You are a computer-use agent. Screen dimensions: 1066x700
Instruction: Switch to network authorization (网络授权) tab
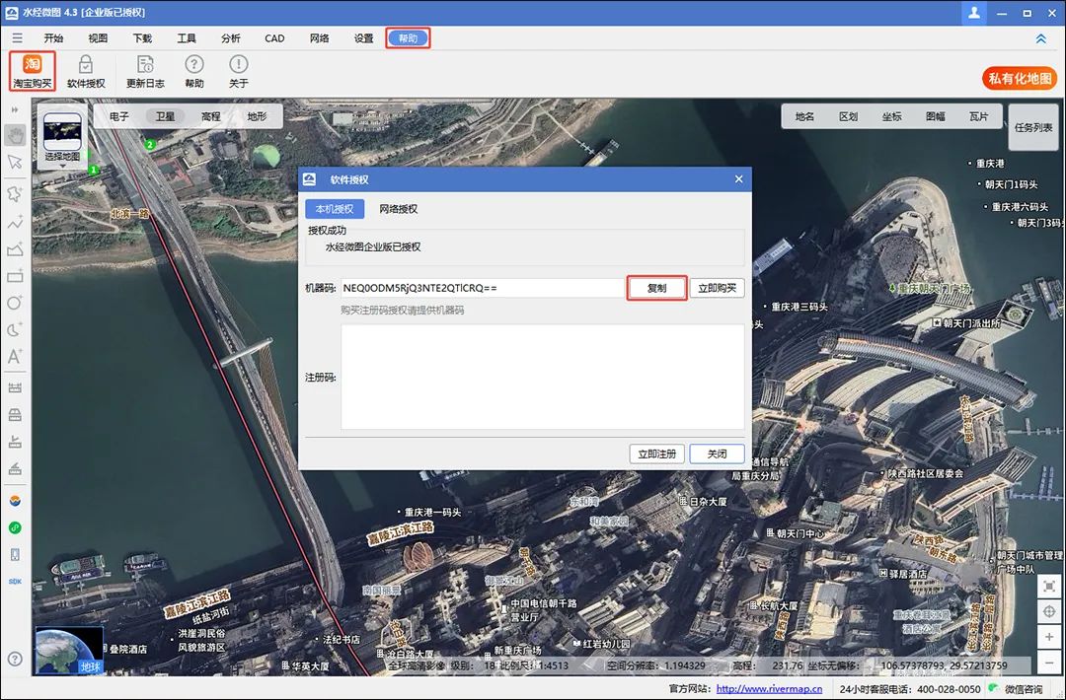399,209
